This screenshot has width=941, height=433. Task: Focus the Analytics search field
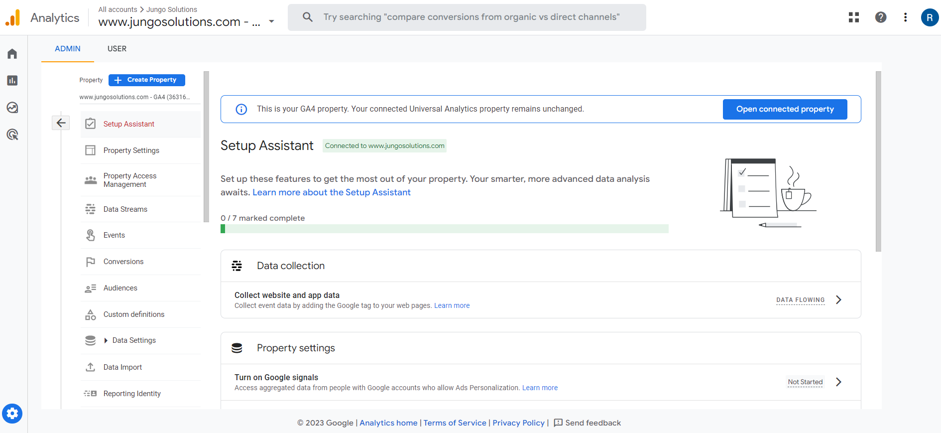[467, 17]
